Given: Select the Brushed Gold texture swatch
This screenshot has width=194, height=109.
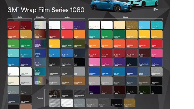Looking at the screenshot, I should tap(129, 103).
